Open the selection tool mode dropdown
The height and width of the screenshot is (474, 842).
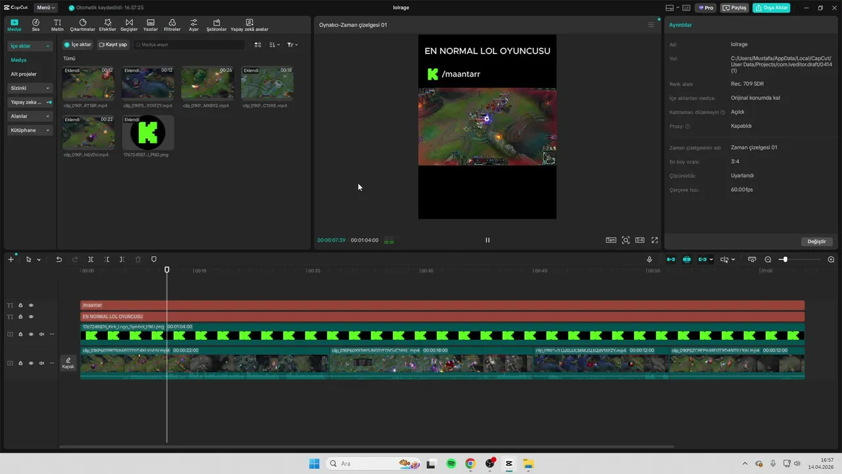click(x=38, y=260)
